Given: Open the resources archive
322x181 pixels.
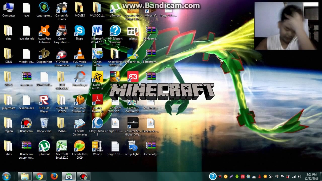Looking at the screenshot, I should (26, 79).
